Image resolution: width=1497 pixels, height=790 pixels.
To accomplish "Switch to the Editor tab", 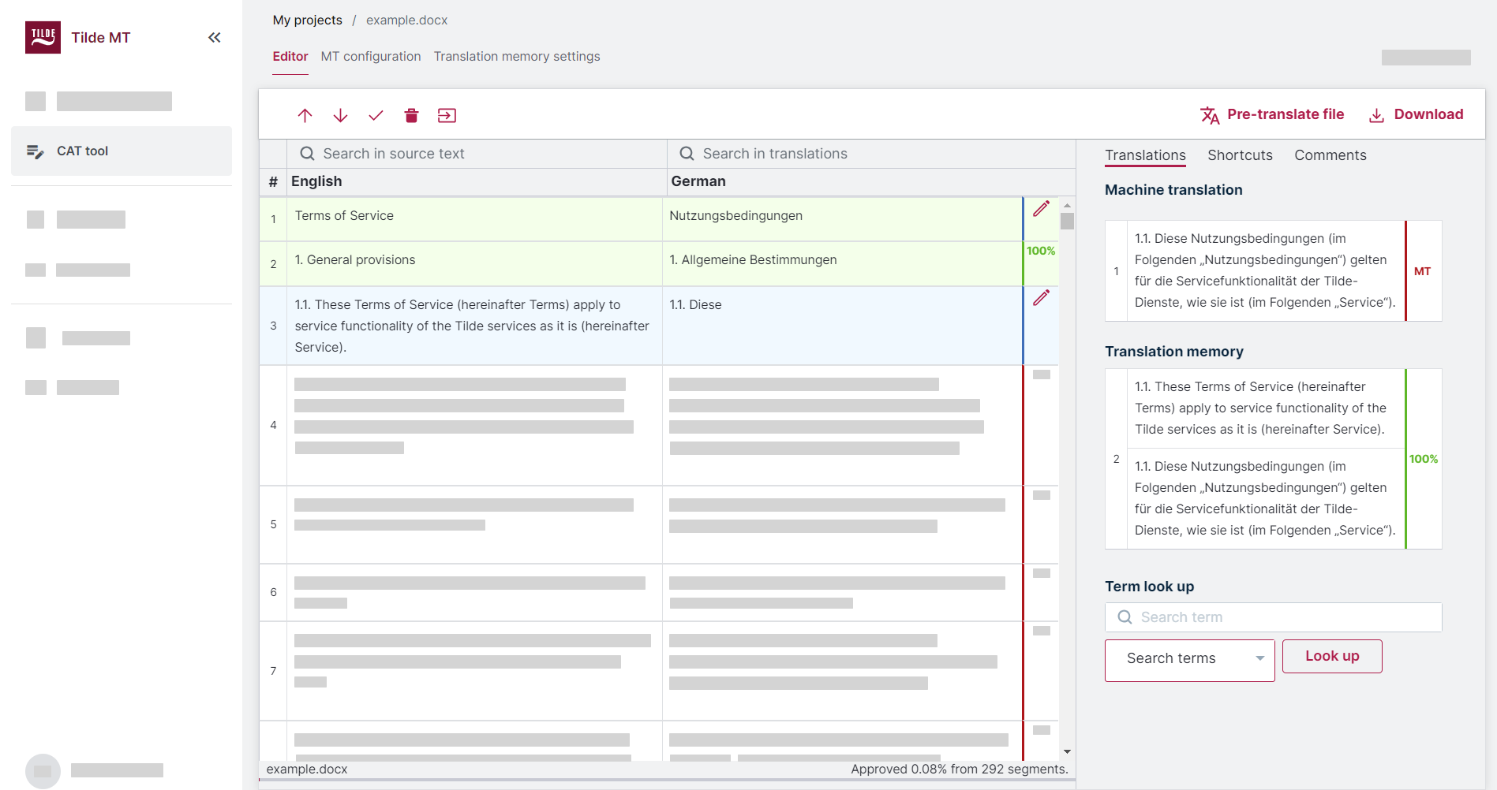I will tap(290, 56).
